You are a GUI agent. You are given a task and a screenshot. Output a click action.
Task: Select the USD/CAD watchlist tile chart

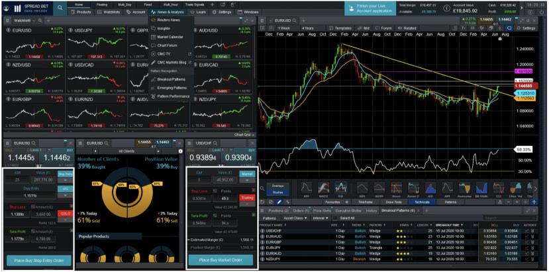[x=95, y=79]
